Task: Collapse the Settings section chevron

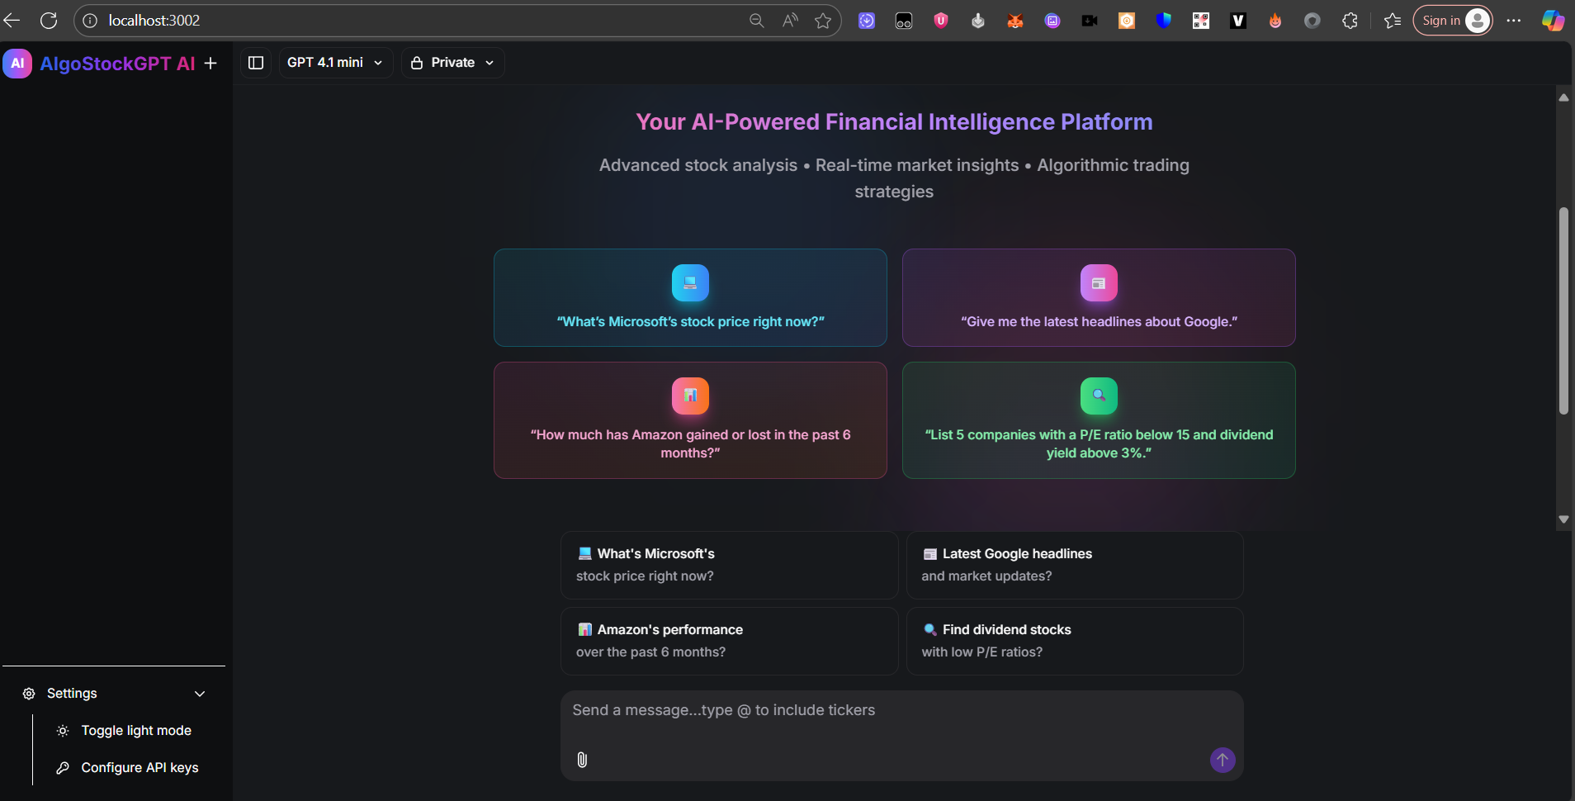Action: (200, 694)
